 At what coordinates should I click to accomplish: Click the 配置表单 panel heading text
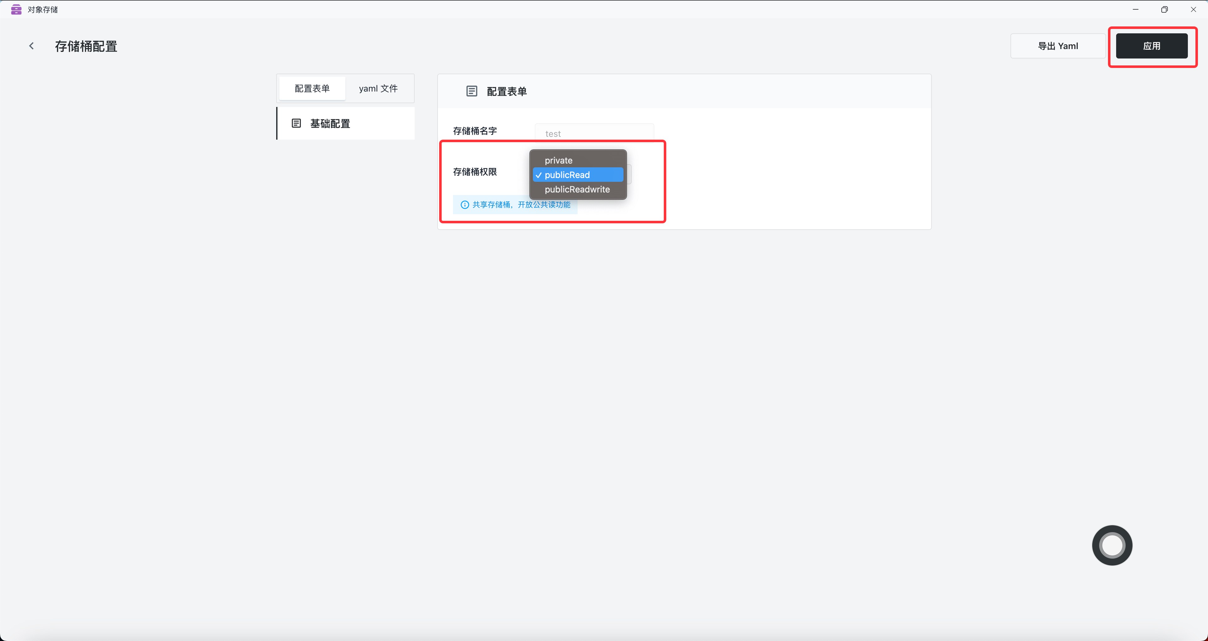point(507,92)
